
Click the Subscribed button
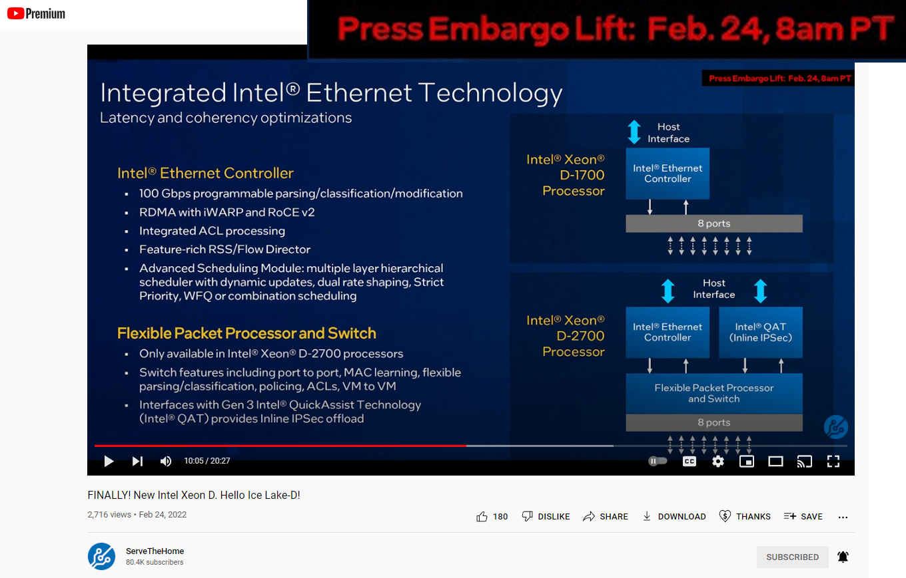(792, 557)
